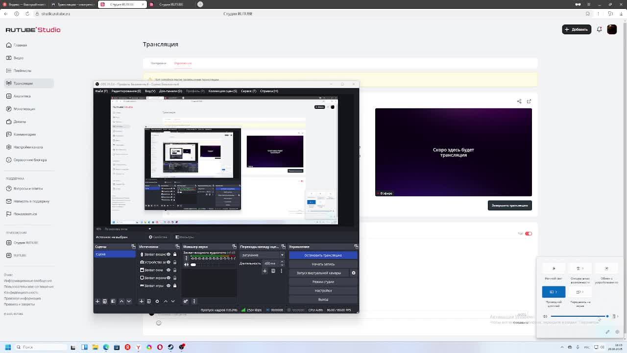Image resolution: width=627 pixels, height=353 pixels.
Task: Move source down in Источники toolbar
Action: (173, 302)
